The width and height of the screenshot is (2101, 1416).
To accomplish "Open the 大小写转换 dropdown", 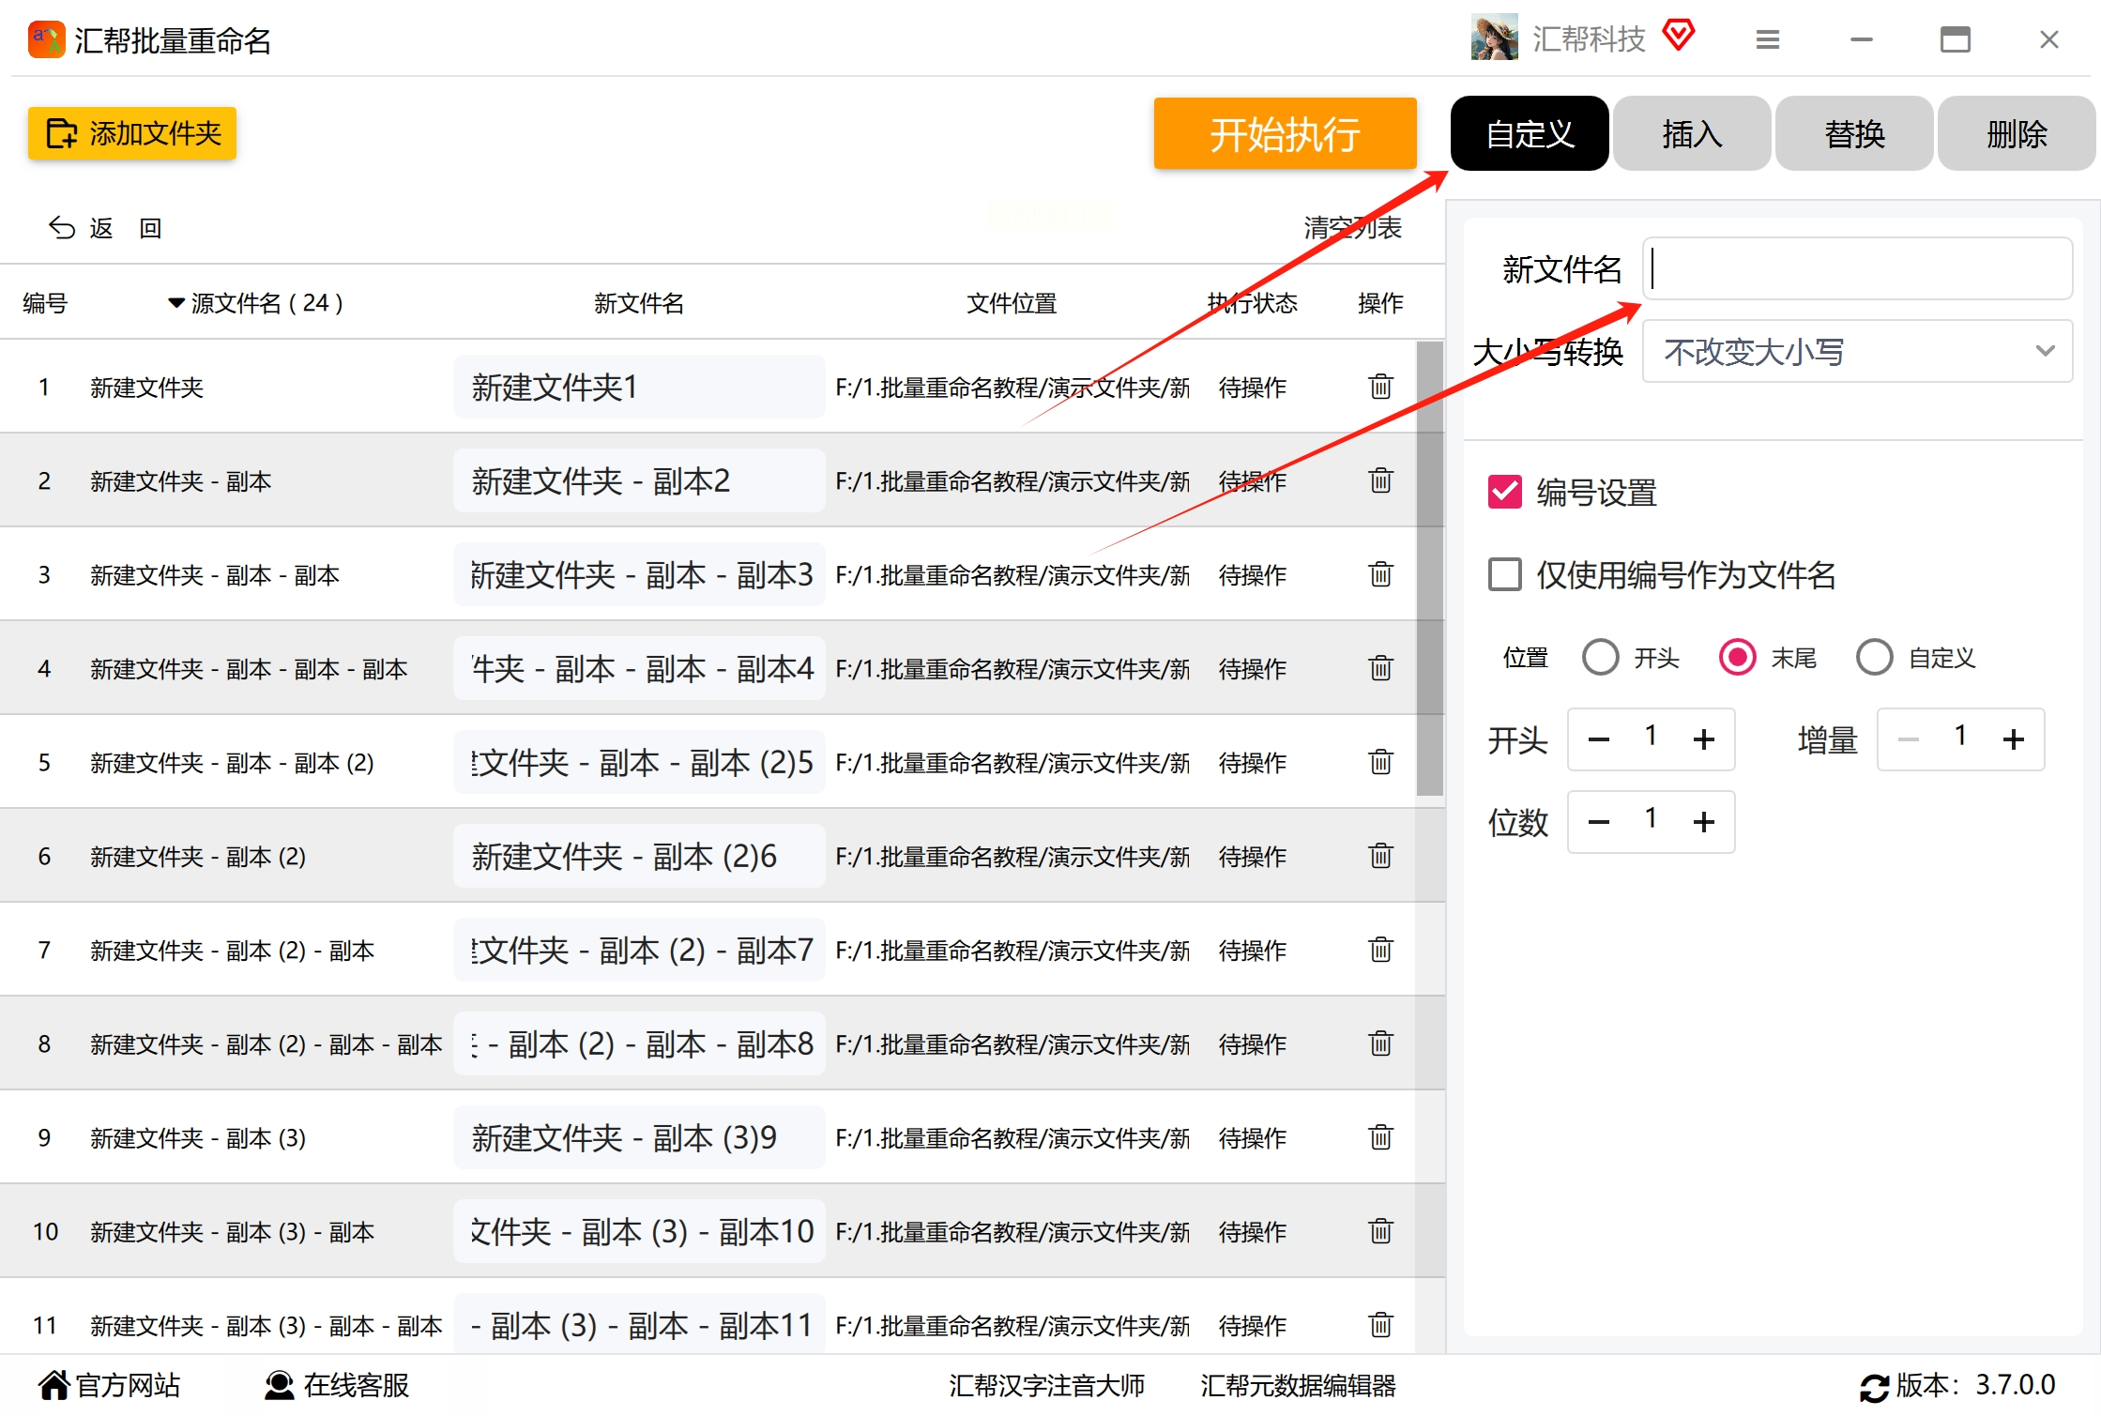I will coord(1856,352).
